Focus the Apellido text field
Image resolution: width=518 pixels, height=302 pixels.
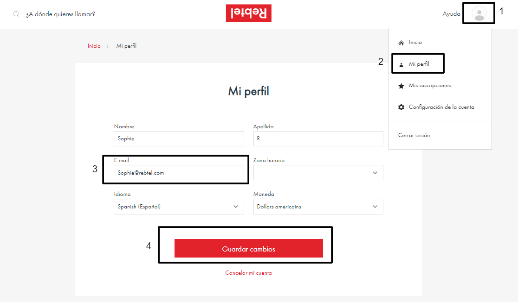318,138
